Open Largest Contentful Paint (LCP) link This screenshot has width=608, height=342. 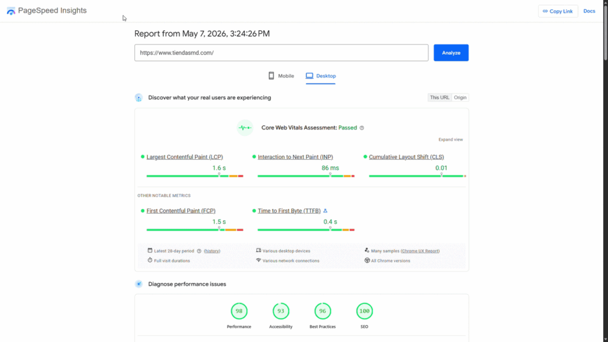tap(185, 157)
